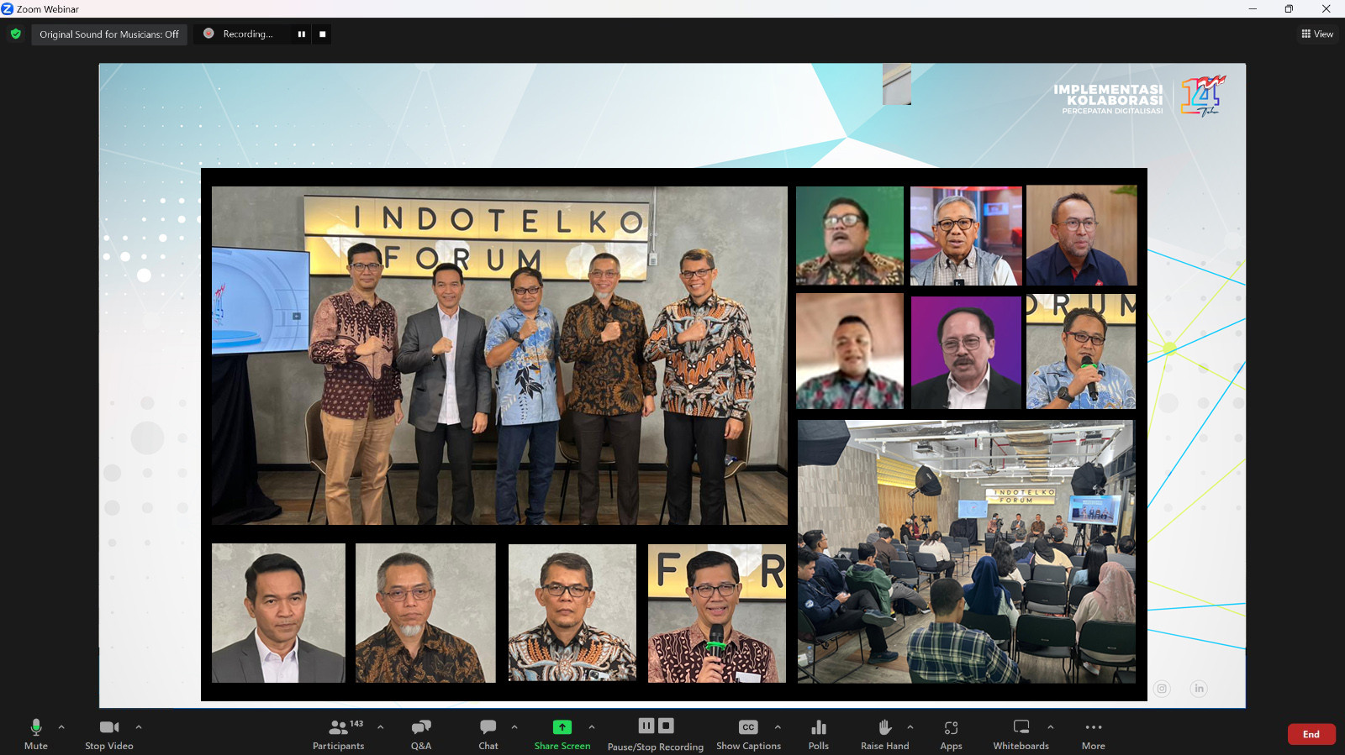Viewport: 1345px width, 755px height.
Task: Open the Apps panel
Action: coord(951,733)
